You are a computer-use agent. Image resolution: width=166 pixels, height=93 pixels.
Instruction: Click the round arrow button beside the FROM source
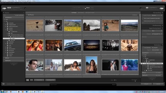[x=25, y=8]
